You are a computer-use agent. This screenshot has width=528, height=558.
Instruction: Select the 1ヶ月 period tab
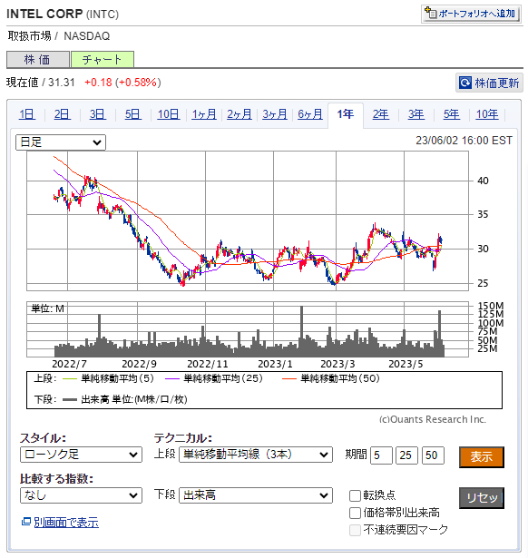[204, 114]
